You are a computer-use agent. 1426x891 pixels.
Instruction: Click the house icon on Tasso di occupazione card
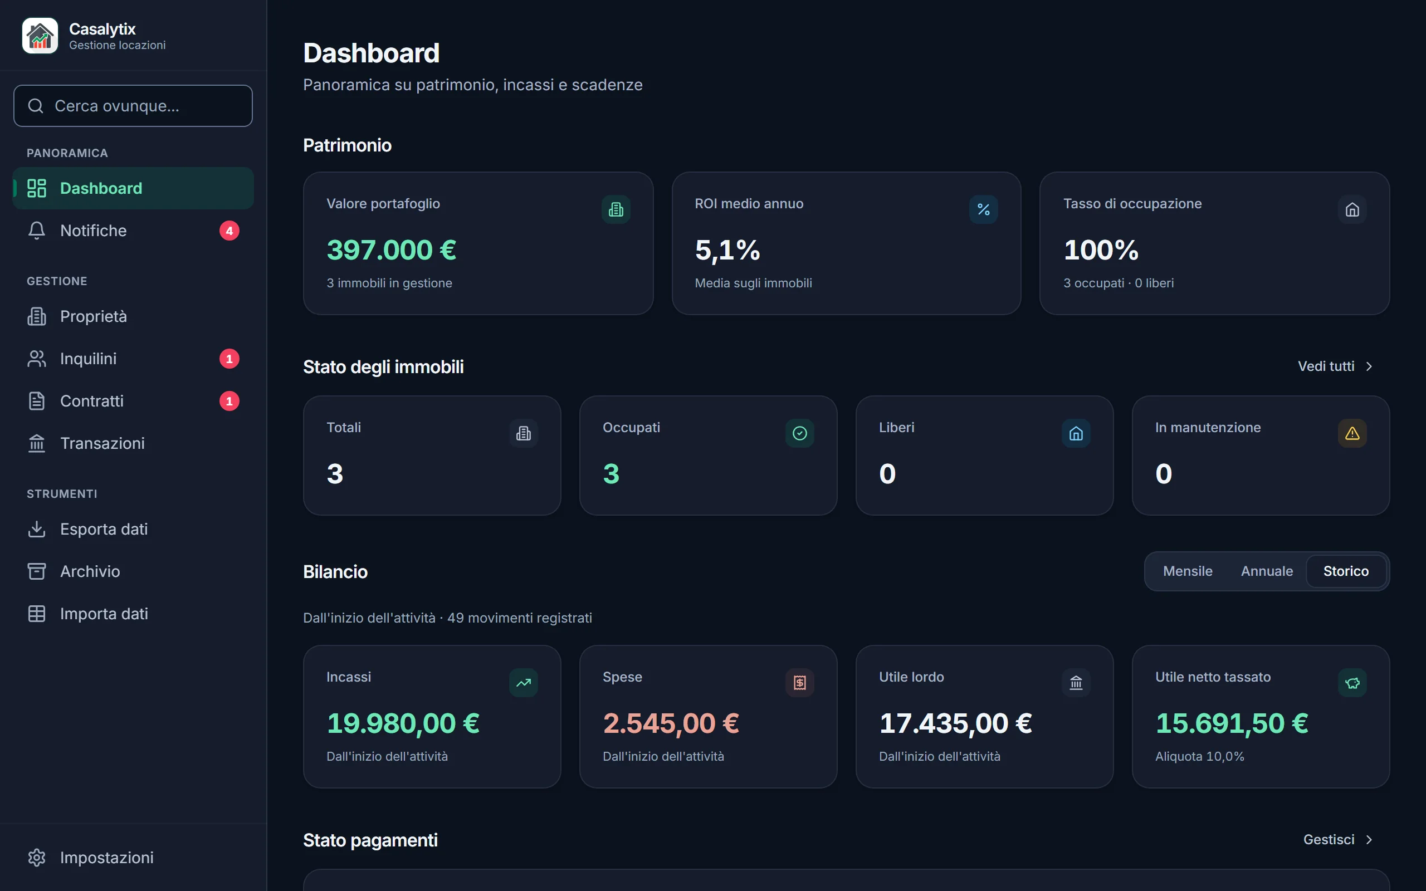click(x=1352, y=209)
